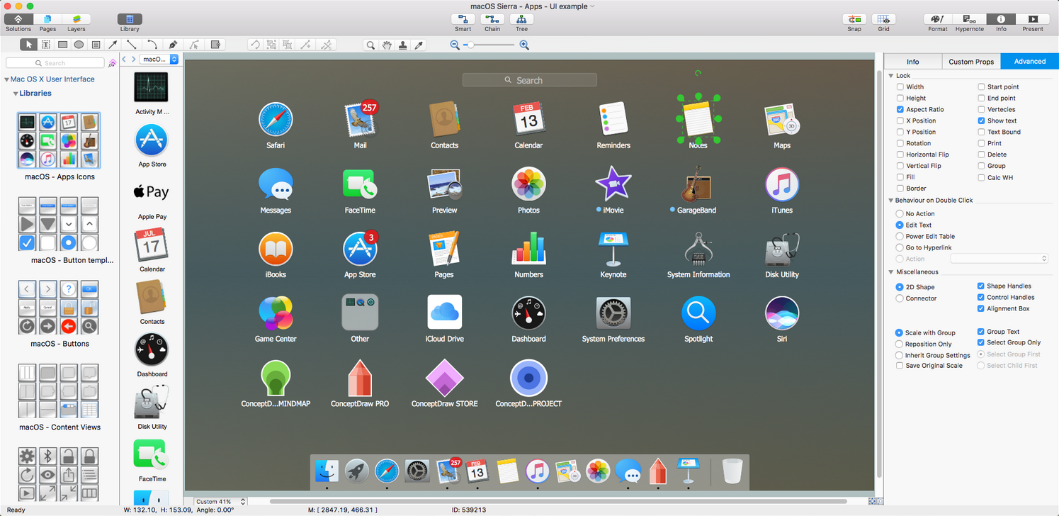The height and width of the screenshot is (516, 1059).
Task: Enable the Width lock checkbox
Action: point(900,86)
